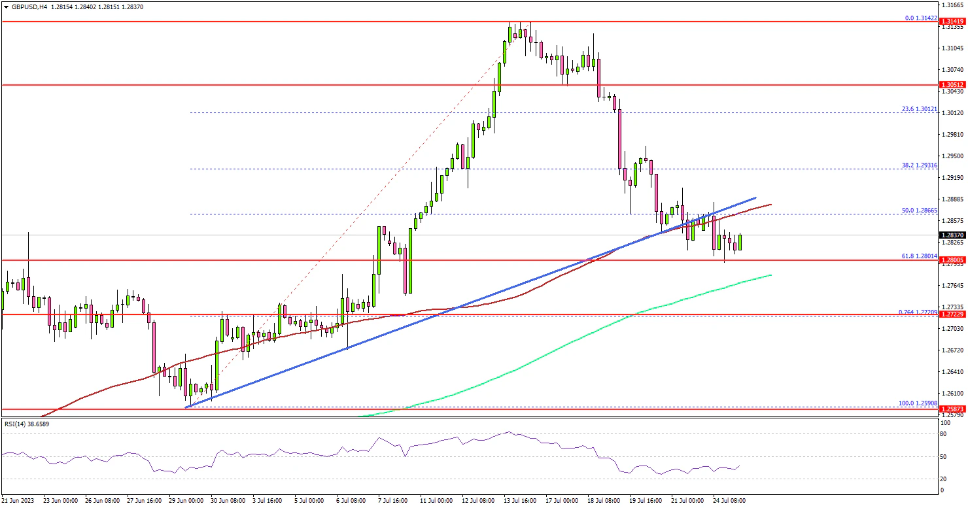Click the RSI 50 level axis label
Image resolution: width=968 pixels, height=508 pixels.
[x=944, y=456]
